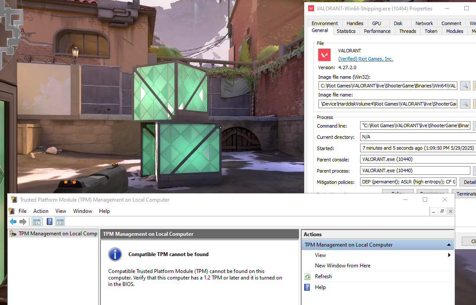Screen dimensions: 476x305
Task: Click New Window from Here action
Action: click(342, 266)
